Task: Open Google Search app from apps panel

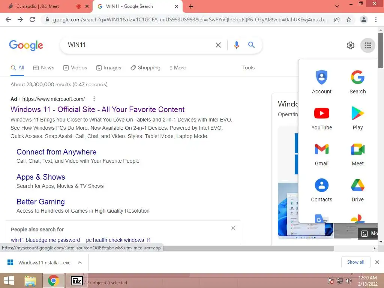Action: 357,82
